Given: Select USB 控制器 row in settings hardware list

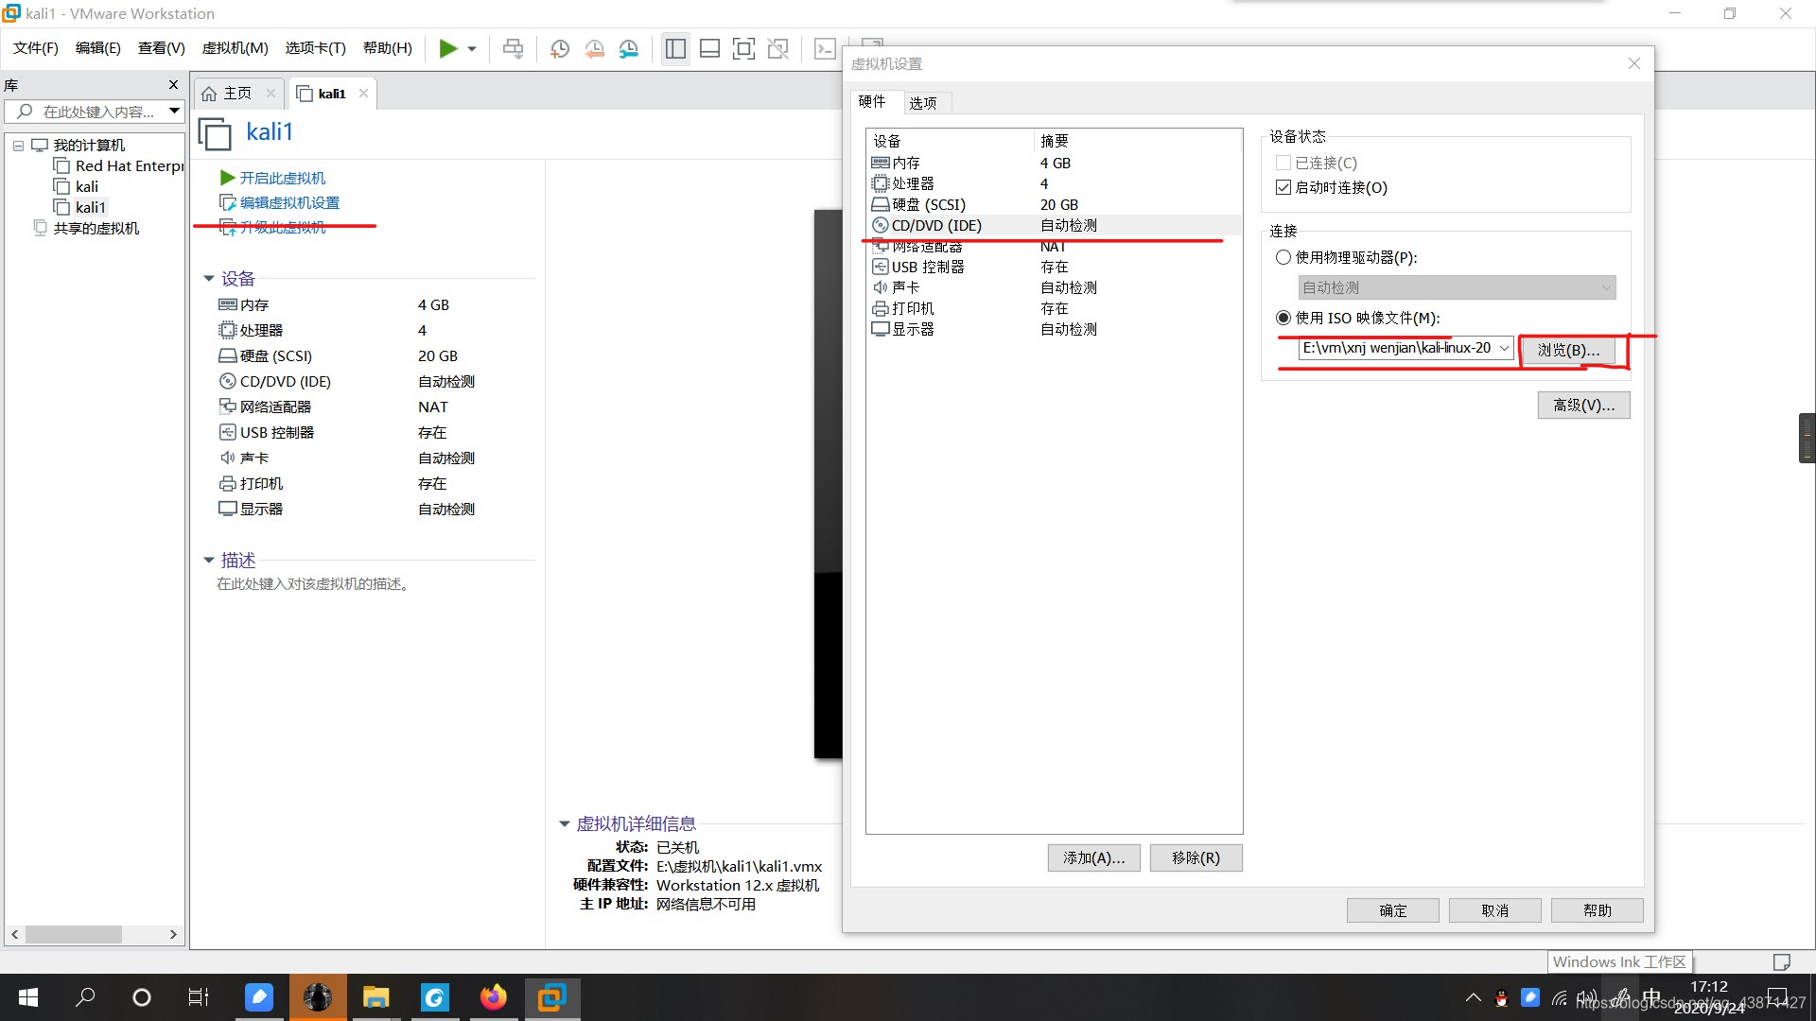Looking at the screenshot, I should tap(1054, 268).
